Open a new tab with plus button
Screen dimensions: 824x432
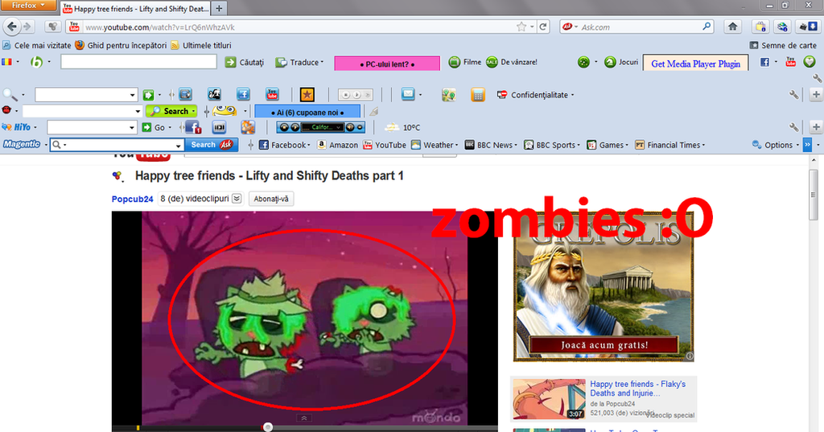219,8
